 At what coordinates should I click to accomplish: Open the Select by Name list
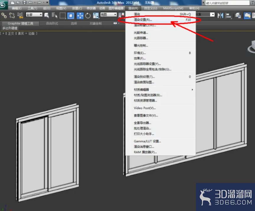55,15
